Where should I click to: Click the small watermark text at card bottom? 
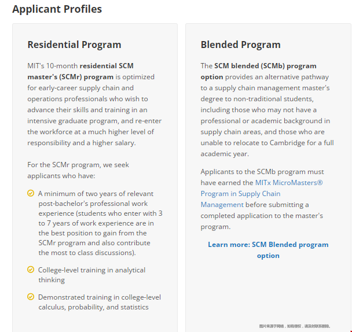pyautogui.click(x=294, y=326)
